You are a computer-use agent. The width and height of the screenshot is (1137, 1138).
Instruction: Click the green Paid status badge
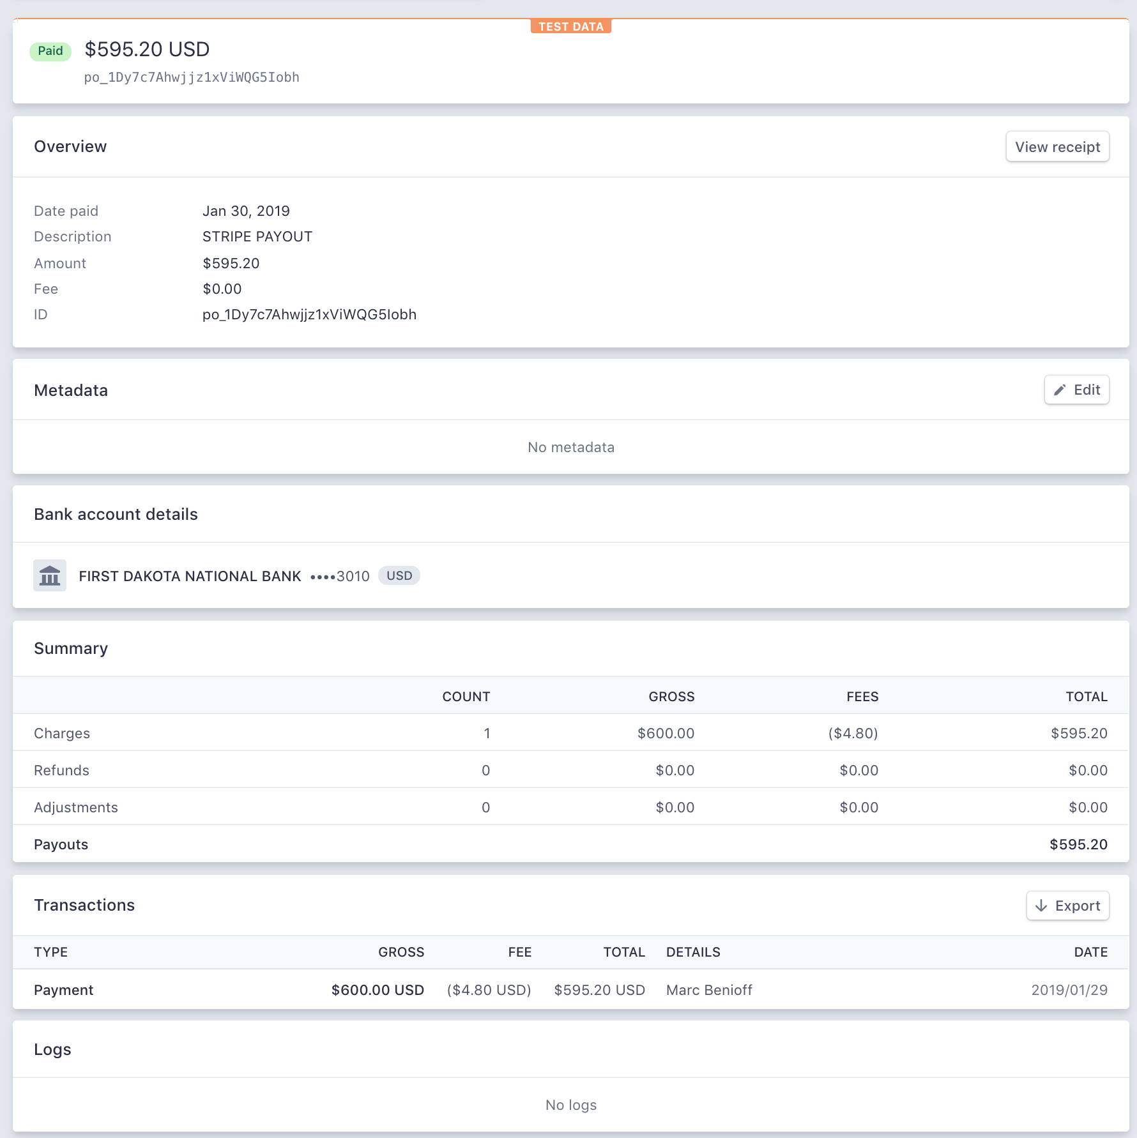point(50,51)
